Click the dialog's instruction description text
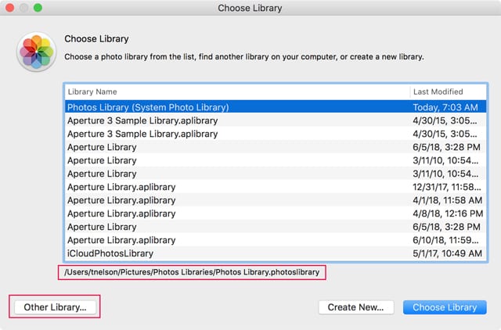Viewport: 501px width, 330px height. (243, 56)
